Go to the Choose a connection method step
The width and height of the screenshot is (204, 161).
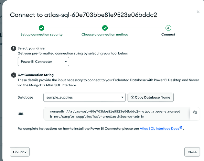pos(105,34)
